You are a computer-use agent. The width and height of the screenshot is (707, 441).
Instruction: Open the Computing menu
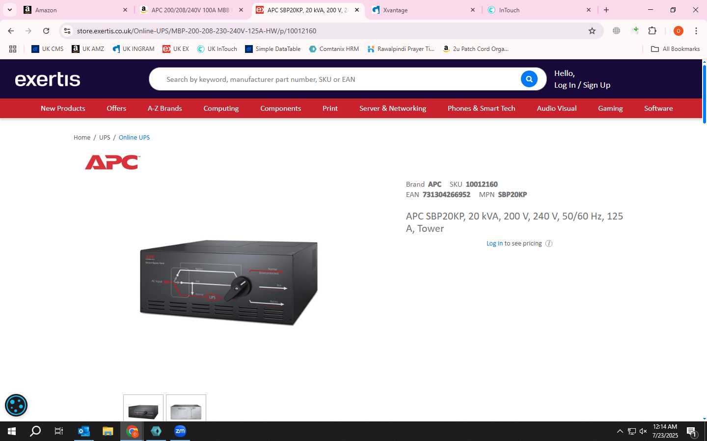tap(221, 108)
